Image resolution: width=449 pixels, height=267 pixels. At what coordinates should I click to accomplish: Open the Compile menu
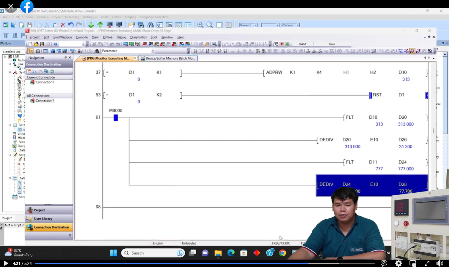tap(82, 37)
